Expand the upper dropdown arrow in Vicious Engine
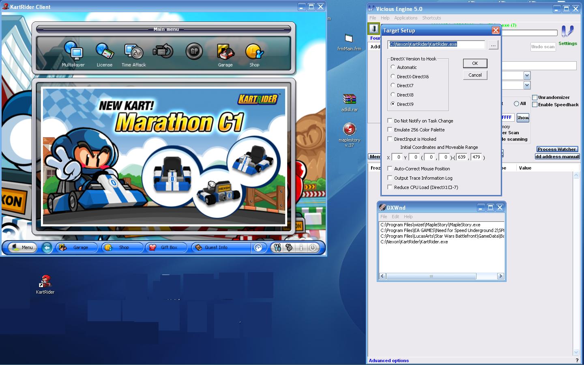This screenshot has width=584, height=365. [x=527, y=76]
